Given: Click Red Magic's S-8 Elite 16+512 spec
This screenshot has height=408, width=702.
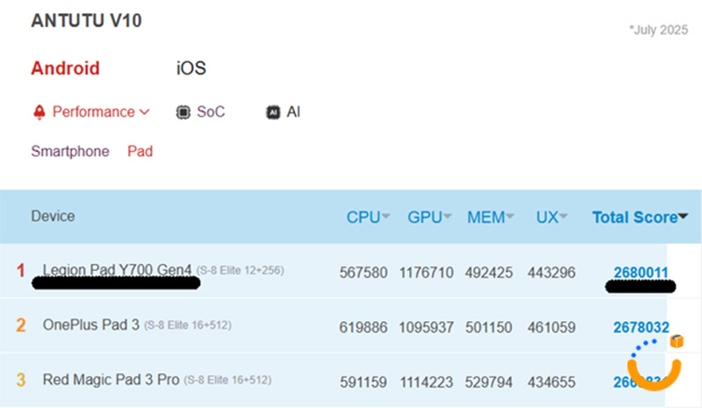Looking at the screenshot, I should click(227, 380).
